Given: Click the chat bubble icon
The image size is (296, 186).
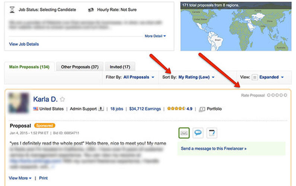Looking at the screenshot, I should point(198,133).
